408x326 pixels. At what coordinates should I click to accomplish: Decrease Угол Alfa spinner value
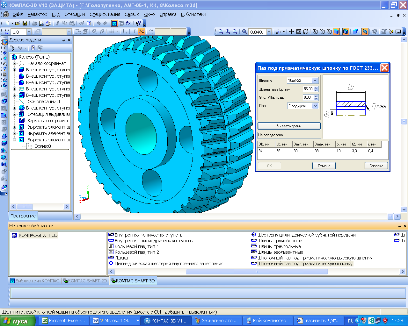tap(316, 99)
